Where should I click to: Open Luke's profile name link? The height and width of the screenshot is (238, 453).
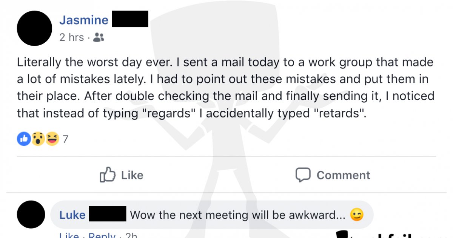pyautogui.click(x=72, y=215)
